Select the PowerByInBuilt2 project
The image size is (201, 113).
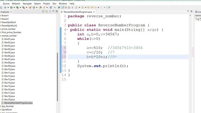pos(9,26)
